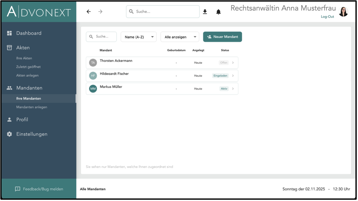Expand Hildegardt Fischer row chevron
The width and height of the screenshot is (358, 201).
[233, 76]
